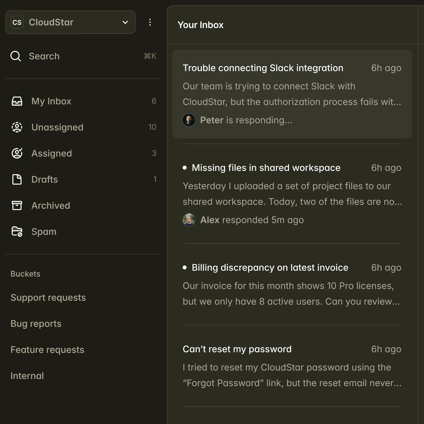Open the My Inbox icon in sidebar

pyautogui.click(x=17, y=101)
